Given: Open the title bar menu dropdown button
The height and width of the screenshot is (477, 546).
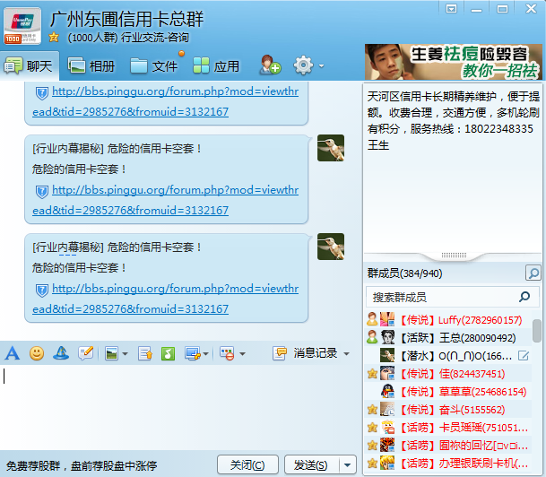Looking at the screenshot, I should click(451, 9).
